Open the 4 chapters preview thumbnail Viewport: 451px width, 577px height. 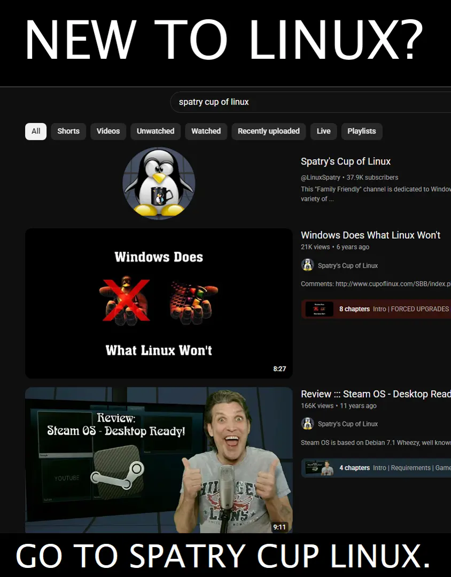click(319, 468)
